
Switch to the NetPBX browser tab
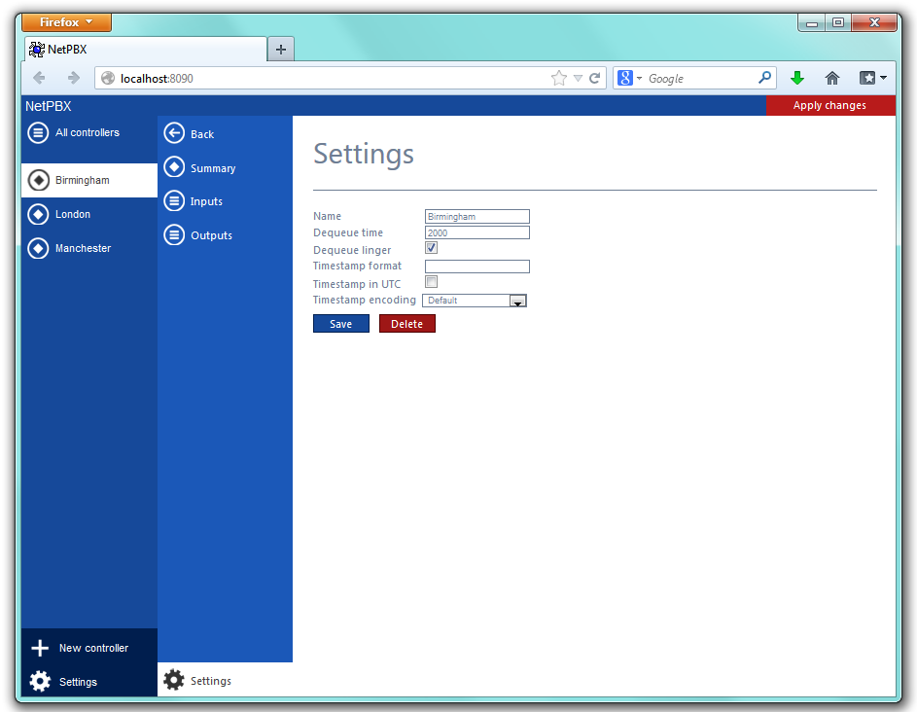(x=146, y=50)
